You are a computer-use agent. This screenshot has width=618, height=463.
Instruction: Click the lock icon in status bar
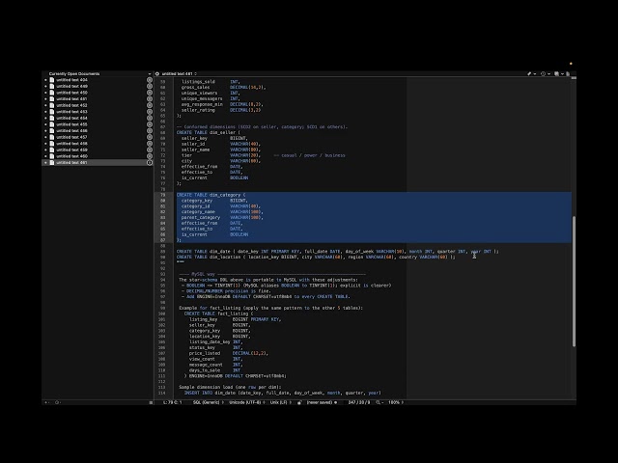point(299,402)
